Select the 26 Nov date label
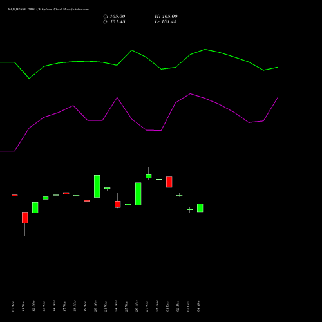Image resolution: width=322 pixels, height=322 pixels. 137,306
